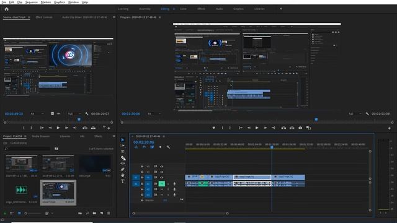Screen dimensions: 397x223
Task: Go to In point in Program monitor
Action: pos(241,128)
